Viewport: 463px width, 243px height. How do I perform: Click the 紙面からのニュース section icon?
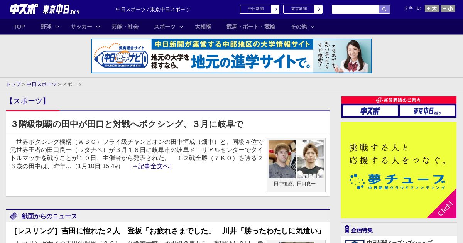click(14, 216)
